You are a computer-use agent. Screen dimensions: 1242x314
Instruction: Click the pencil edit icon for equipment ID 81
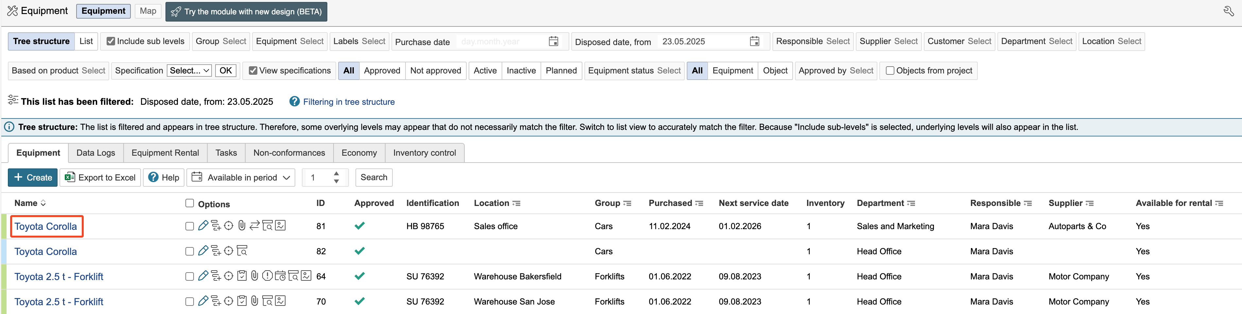[203, 226]
